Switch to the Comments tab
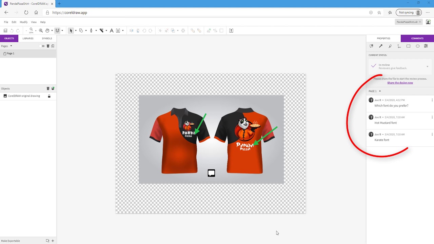 [x=417, y=38]
